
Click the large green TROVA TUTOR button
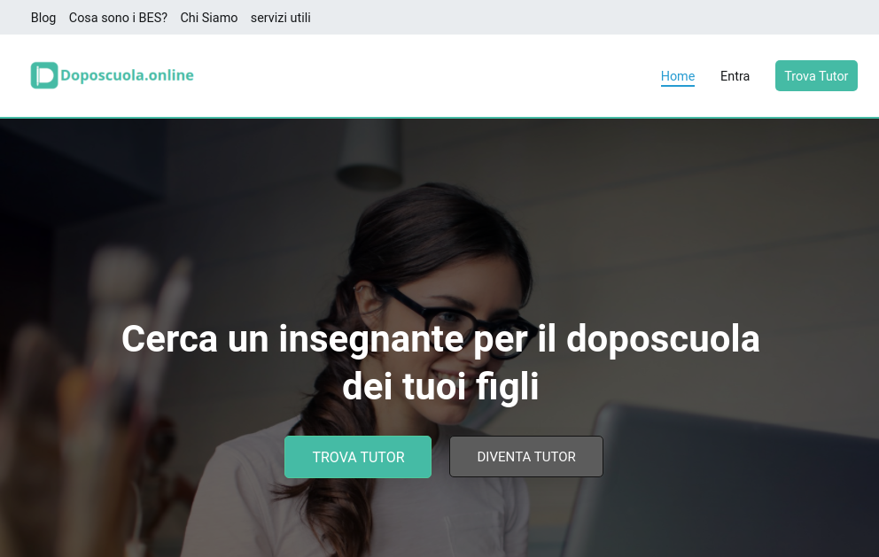[358, 457]
